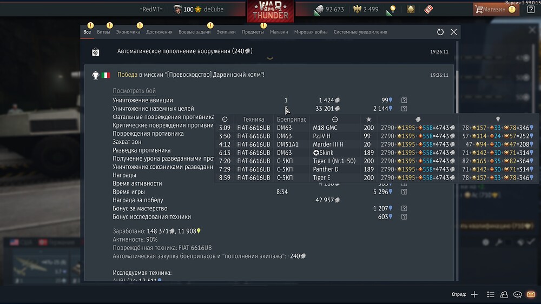Click the Tiger E target row
The width and height of the screenshot is (541, 304).
click(x=376, y=178)
